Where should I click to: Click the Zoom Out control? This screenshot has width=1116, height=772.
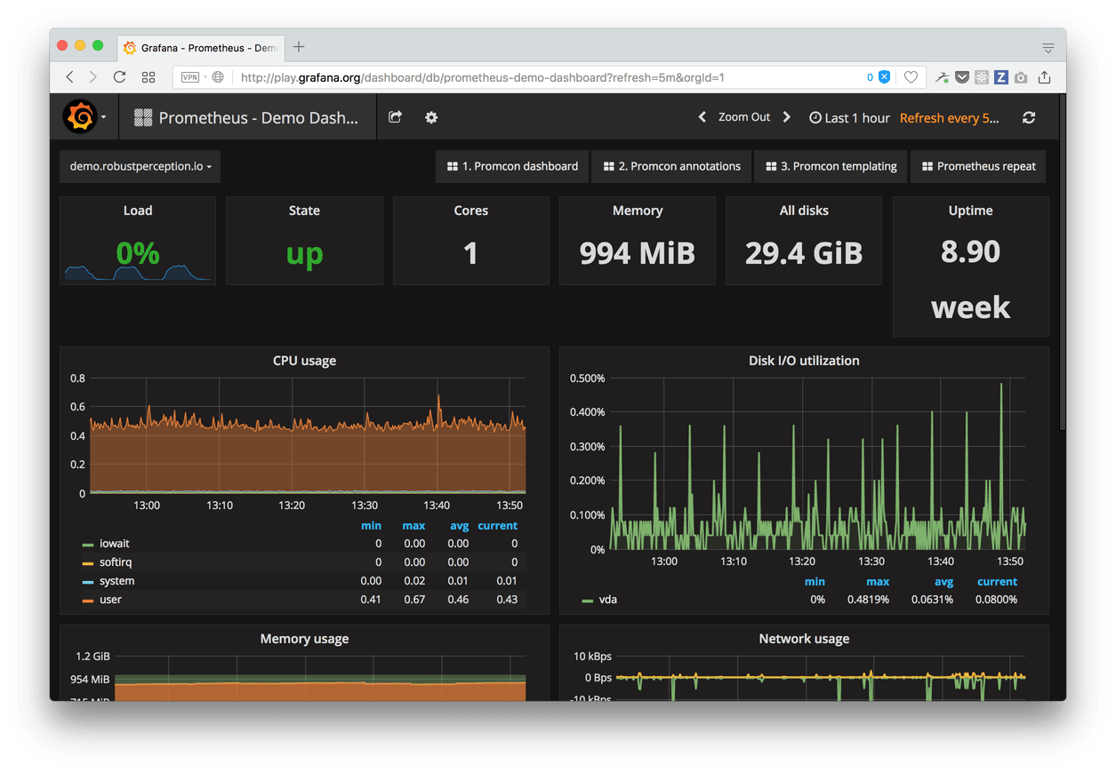744,116
